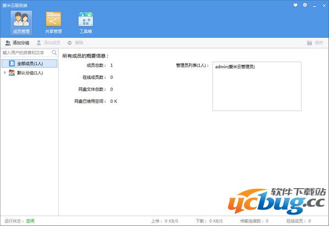Open the feedback message icon in title bar
Image resolution: width=329 pixels, height=226 pixels.
(295, 5)
